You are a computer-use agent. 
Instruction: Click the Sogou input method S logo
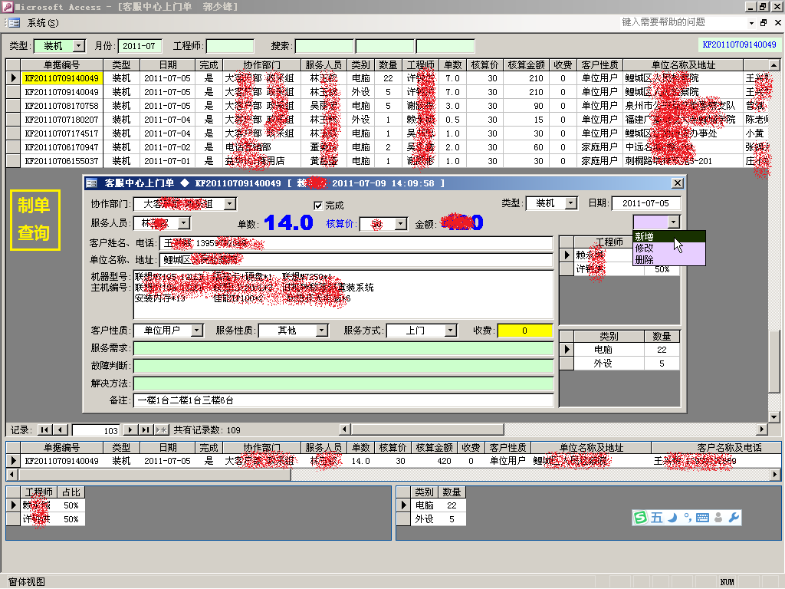pyautogui.click(x=640, y=518)
